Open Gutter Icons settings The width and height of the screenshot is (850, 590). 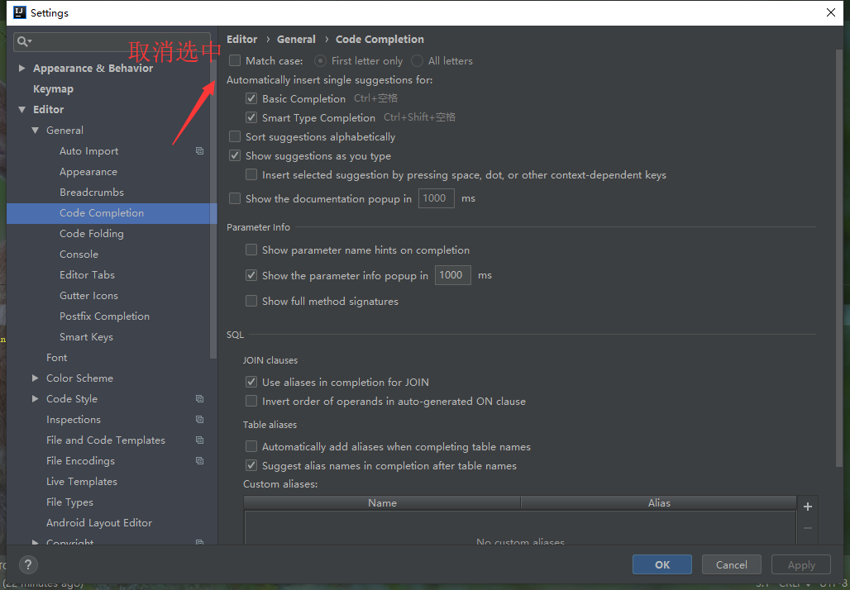[x=89, y=295]
